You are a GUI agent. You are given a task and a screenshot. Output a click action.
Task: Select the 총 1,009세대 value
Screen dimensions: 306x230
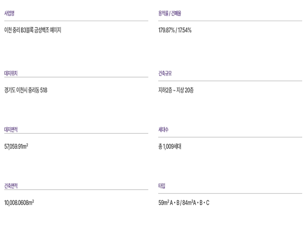[x=170, y=146]
